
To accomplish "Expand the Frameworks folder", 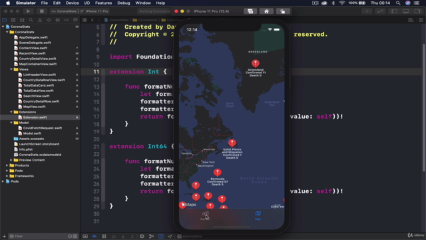I will 7,176.
